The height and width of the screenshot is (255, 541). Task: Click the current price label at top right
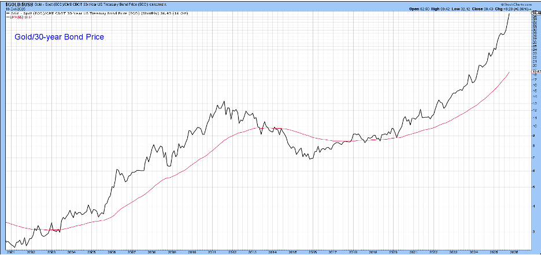535,12
